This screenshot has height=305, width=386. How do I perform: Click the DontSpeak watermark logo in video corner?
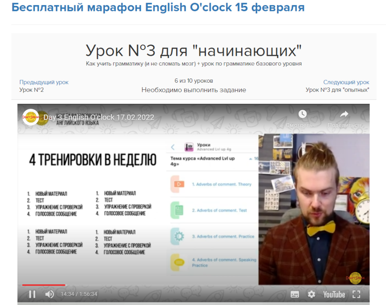pyautogui.click(x=355, y=278)
